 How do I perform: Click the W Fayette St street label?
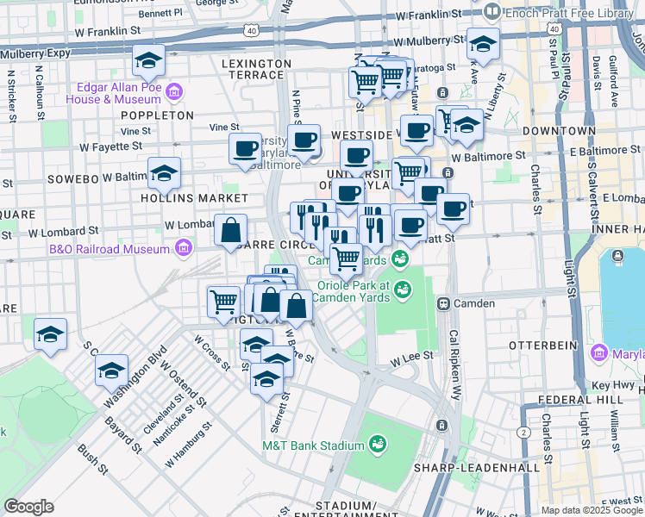(x=111, y=146)
